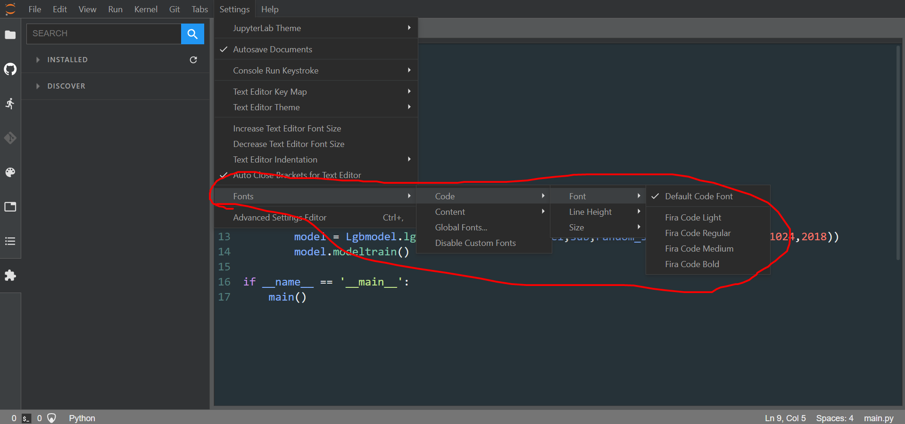The width and height of the screenshot is (905, 424).
Task: Select Default Code Font option
Action: [x=708, y=196]
